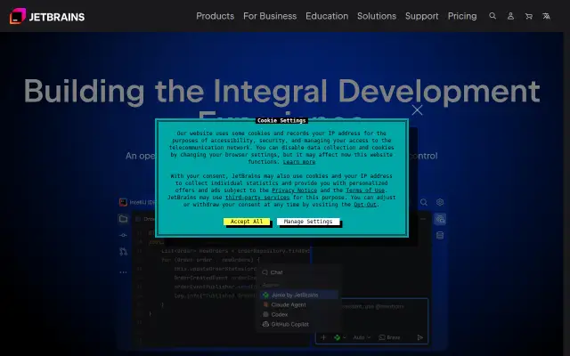Open the third-party services link
Viewport: 570px width, 356px height.
257,198
